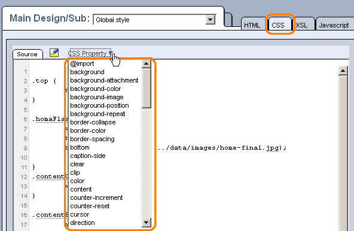The image size is (354, 231).
Task: Select the Source view tab
Action: pyautogui.click(x=27, y=54)
